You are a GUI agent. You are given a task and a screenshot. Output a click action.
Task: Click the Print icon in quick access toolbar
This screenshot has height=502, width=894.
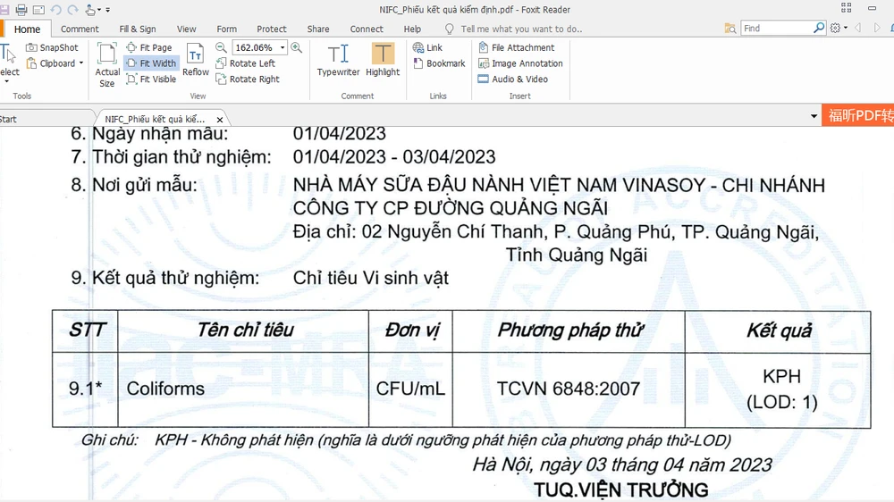pyautogui.click(x=21, y=9)
